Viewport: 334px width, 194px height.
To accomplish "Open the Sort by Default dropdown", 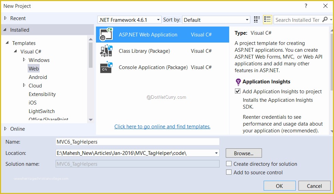I will click(x=247, y=20).
